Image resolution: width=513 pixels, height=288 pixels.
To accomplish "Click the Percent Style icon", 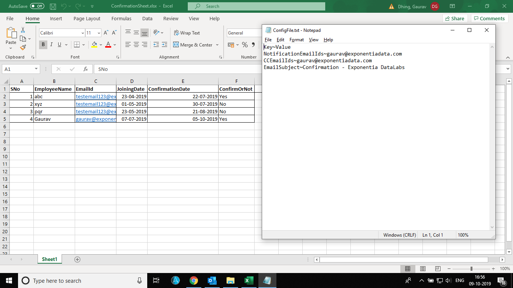I will click(x=245, y=45).
